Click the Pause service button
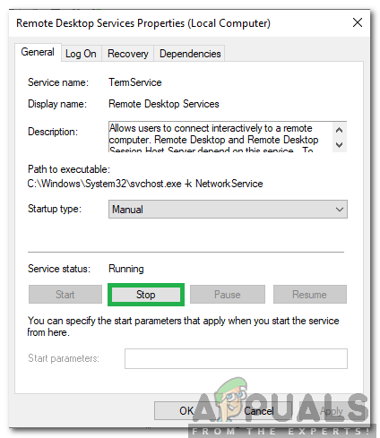The width and height of the screenshot is (380, 438). 228,295
